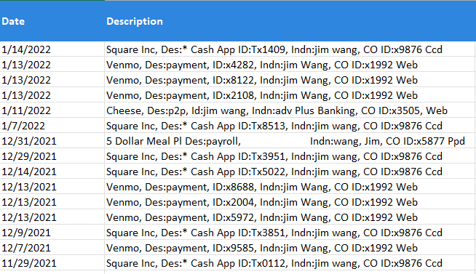This screenshot has width=476, height=274.
Task: Select the Venmo payment ID:x5972 description
Action: click(290, 217)
